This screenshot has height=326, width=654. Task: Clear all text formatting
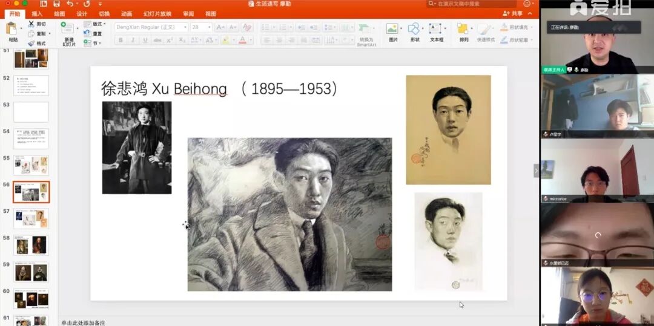[x=247, y=27]
